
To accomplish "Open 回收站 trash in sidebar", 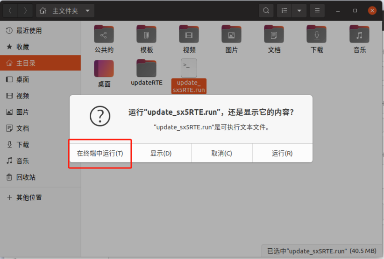I will pyautogui.click(x=26, y=177).
